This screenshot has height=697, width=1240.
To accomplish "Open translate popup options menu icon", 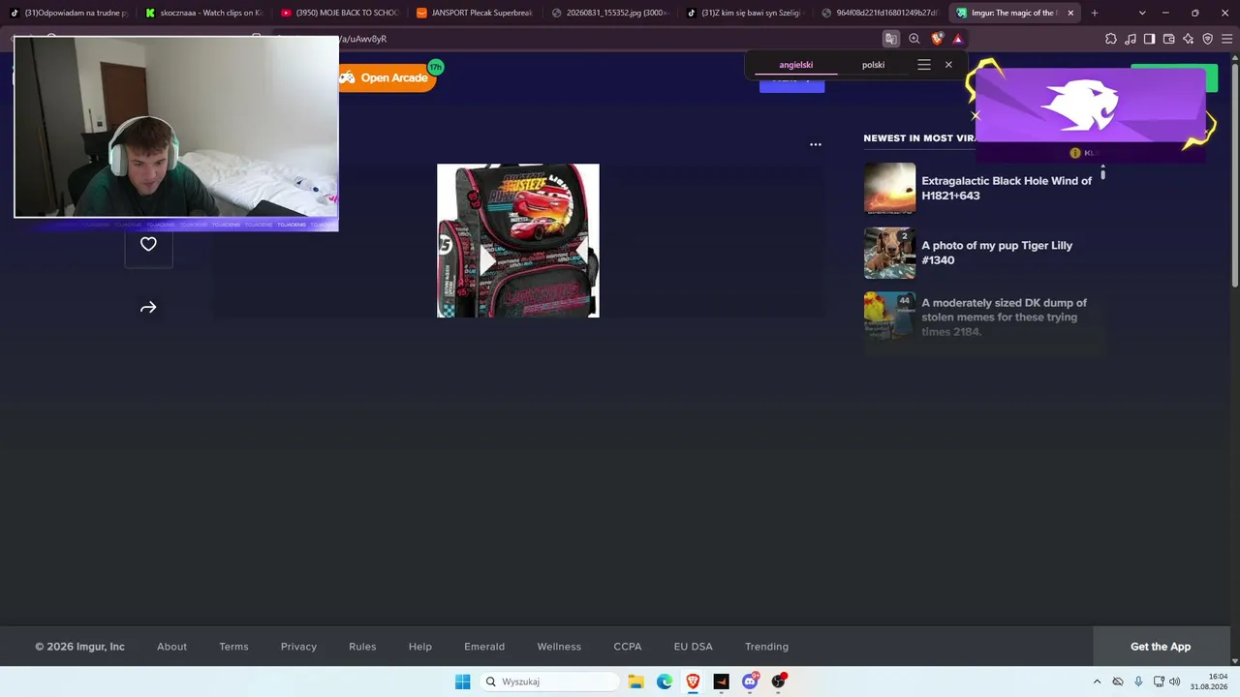I will click(924, 65).
